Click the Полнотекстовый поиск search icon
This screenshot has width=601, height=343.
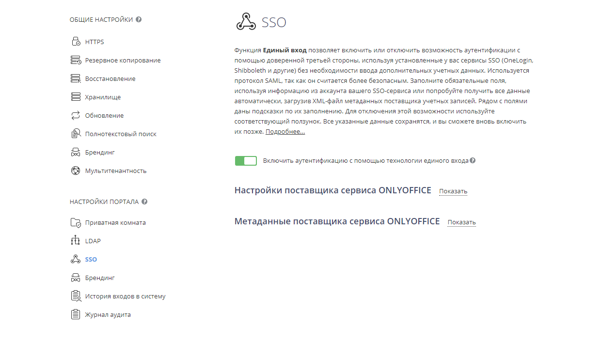(76, 134)
